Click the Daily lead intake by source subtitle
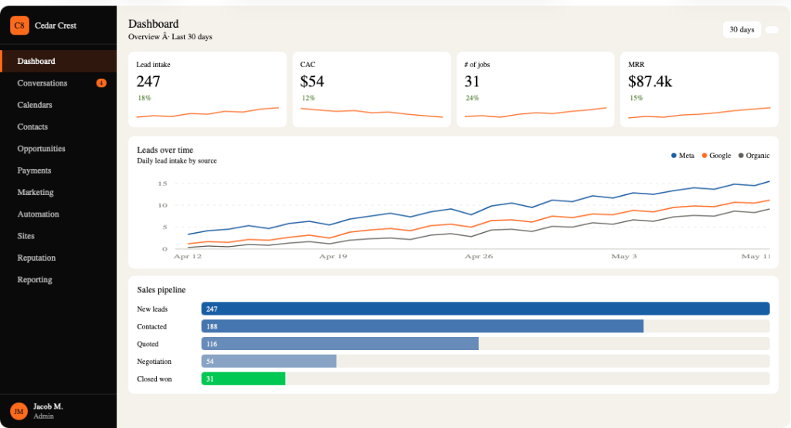The width and height of the screenshot is (791, 428). [x=177, y=161]
